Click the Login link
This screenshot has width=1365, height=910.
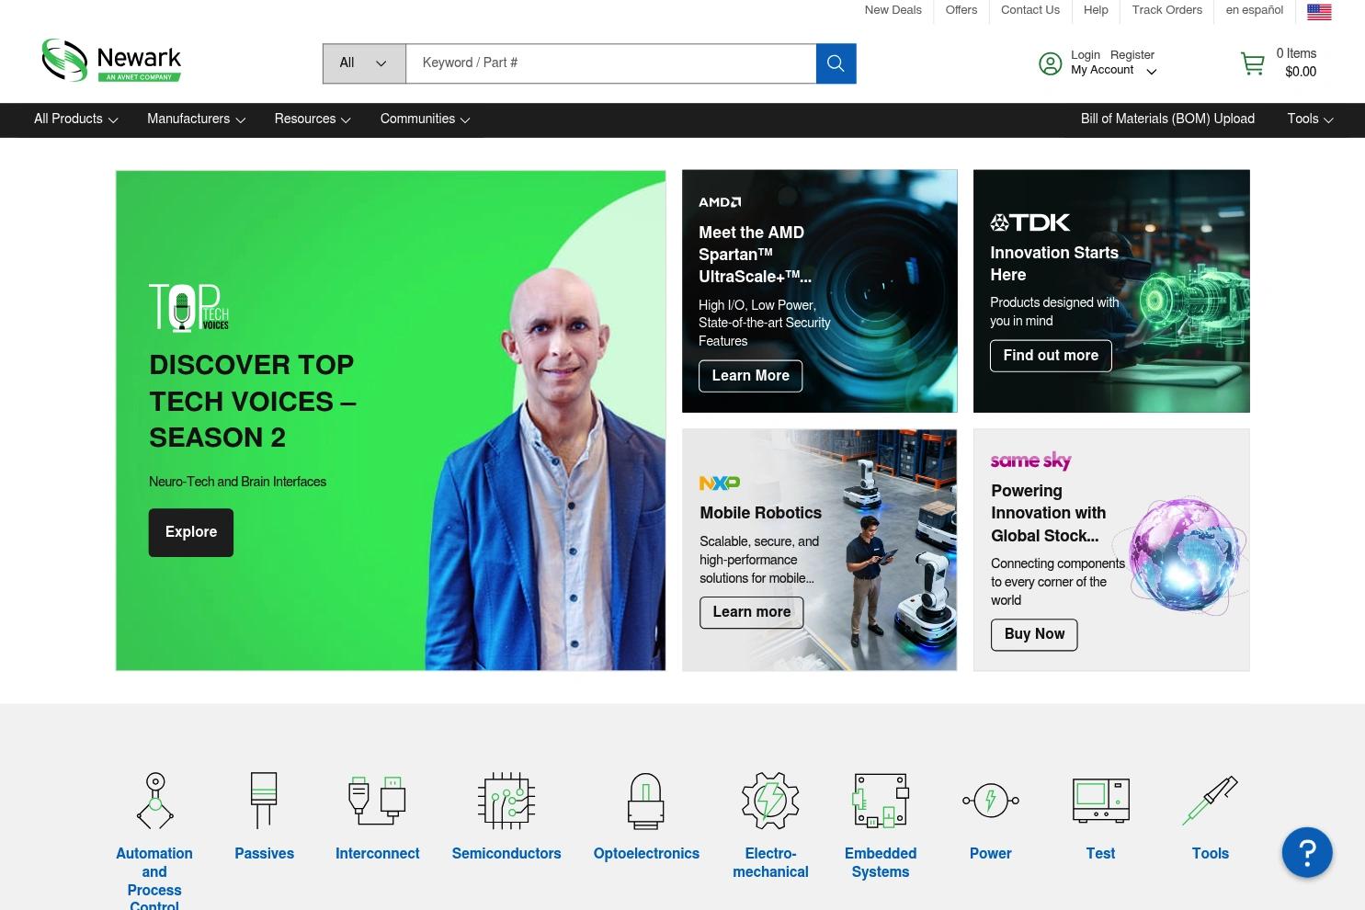coord(1086,55)
